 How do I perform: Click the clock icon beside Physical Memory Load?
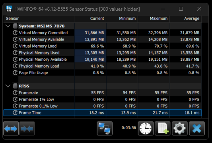(15, 66)
